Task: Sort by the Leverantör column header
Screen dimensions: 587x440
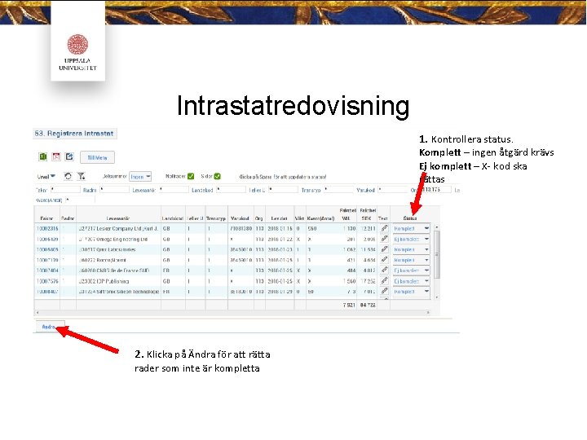Action: click(118, 218)
